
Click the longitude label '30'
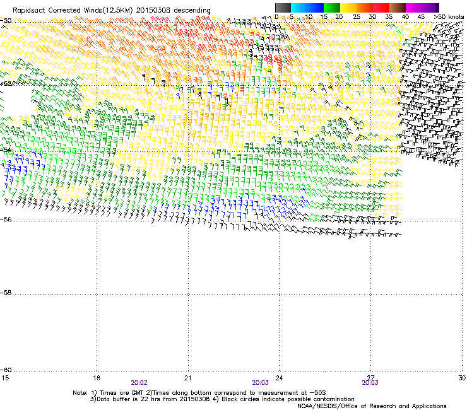[462, 378]
